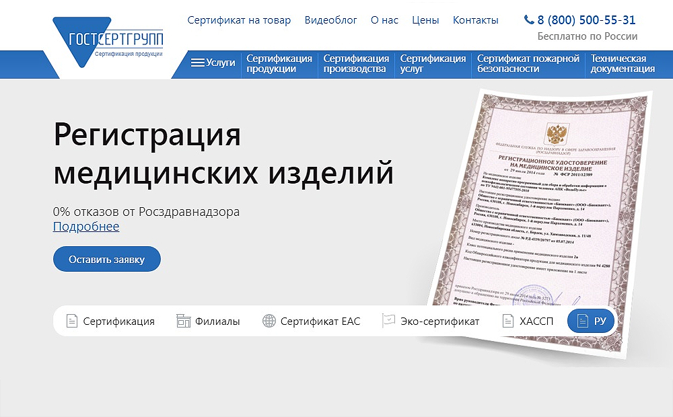This screenshot has height=417, width=673.
Task: Open Сертификат пожарной безопасности menu item
Action: point(528,63)
